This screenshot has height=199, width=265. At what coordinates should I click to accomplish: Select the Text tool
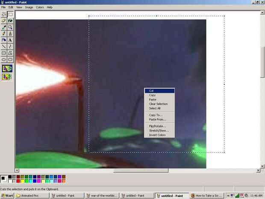point(10,40)
